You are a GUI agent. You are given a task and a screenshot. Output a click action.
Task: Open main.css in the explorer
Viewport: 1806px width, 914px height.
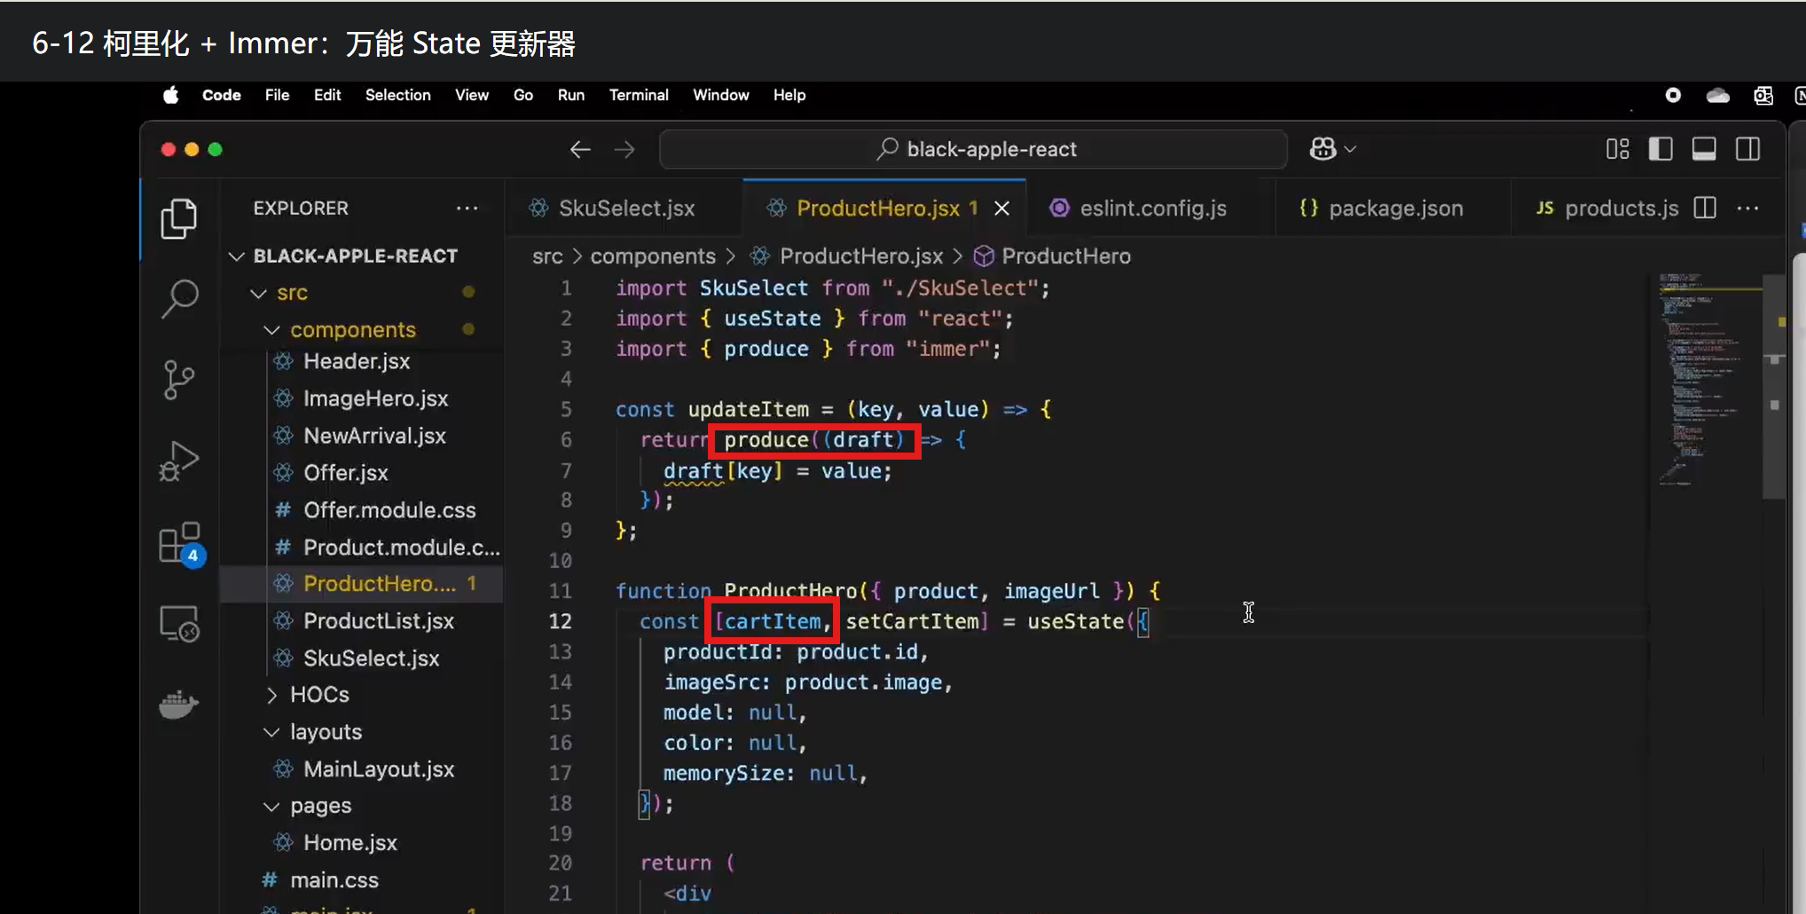point(334,880)
